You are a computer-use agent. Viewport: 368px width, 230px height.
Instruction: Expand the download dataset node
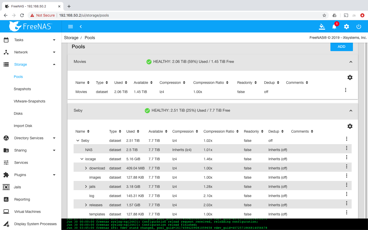(86, 168)
